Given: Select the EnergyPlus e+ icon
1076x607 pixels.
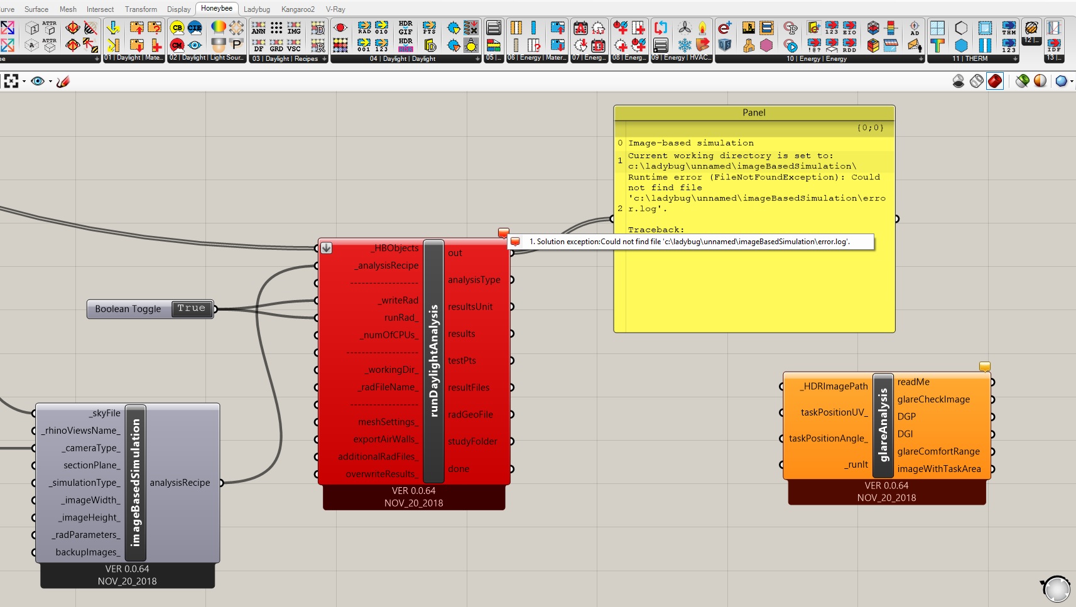Looking at the screenshot, I should coord(724,28).
